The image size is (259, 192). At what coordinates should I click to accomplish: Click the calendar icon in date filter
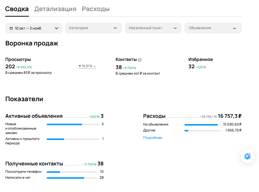pyautogui.click(x=11, y=28)
